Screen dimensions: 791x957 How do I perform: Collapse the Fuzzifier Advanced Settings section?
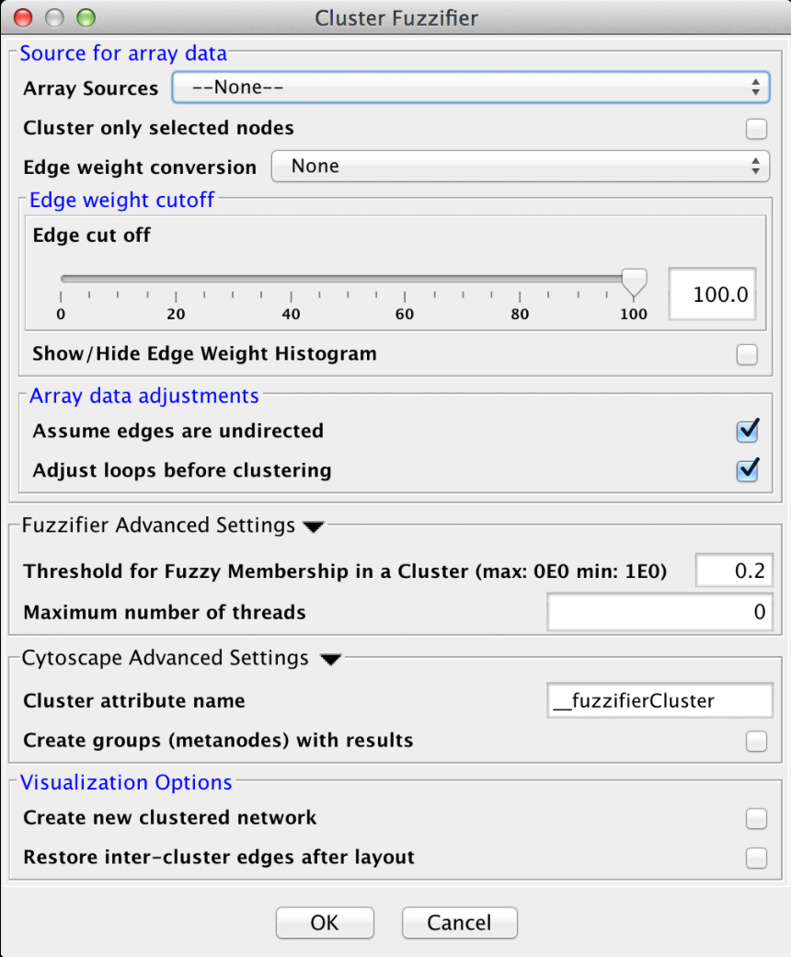click(x=314, y=526)
